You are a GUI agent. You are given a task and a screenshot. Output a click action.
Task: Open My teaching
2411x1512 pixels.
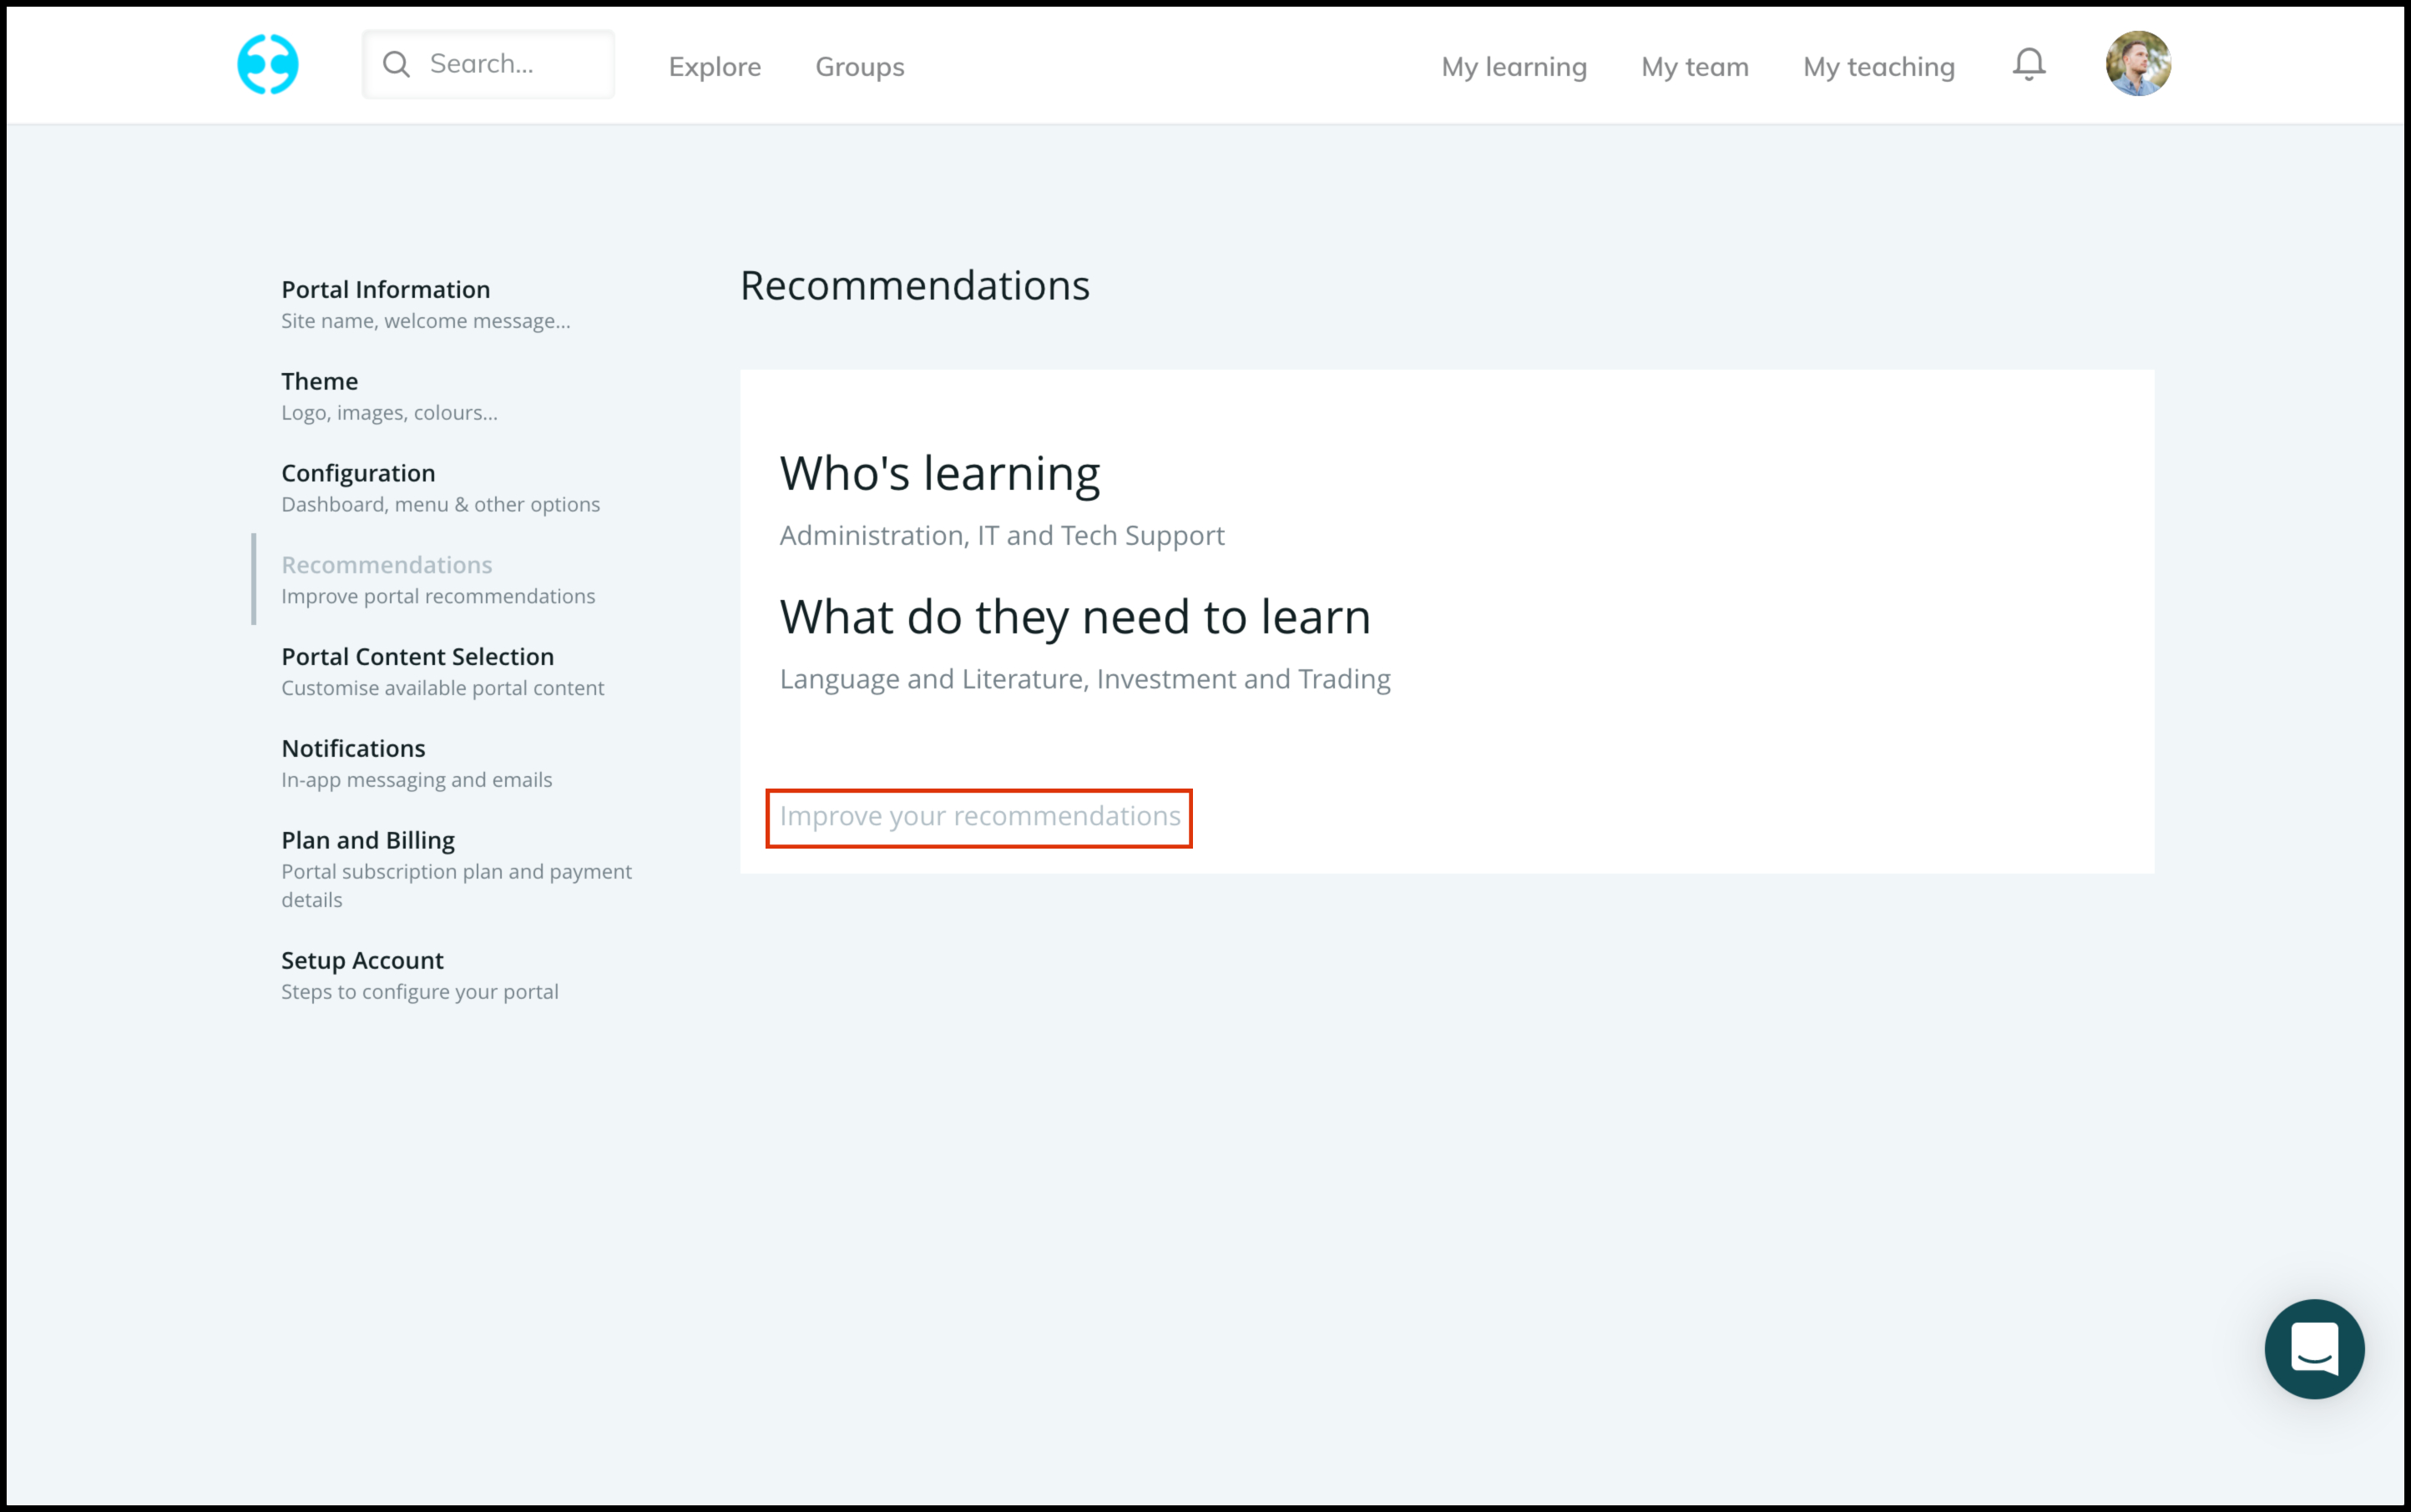tap(1878, 67)
